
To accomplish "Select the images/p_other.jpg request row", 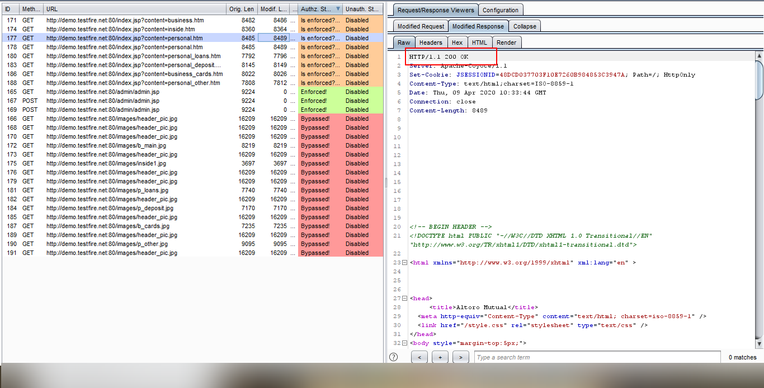I will point(193,244).
